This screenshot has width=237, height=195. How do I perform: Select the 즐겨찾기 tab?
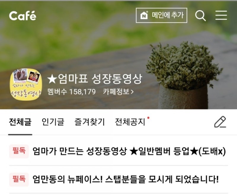pos(89,122)
